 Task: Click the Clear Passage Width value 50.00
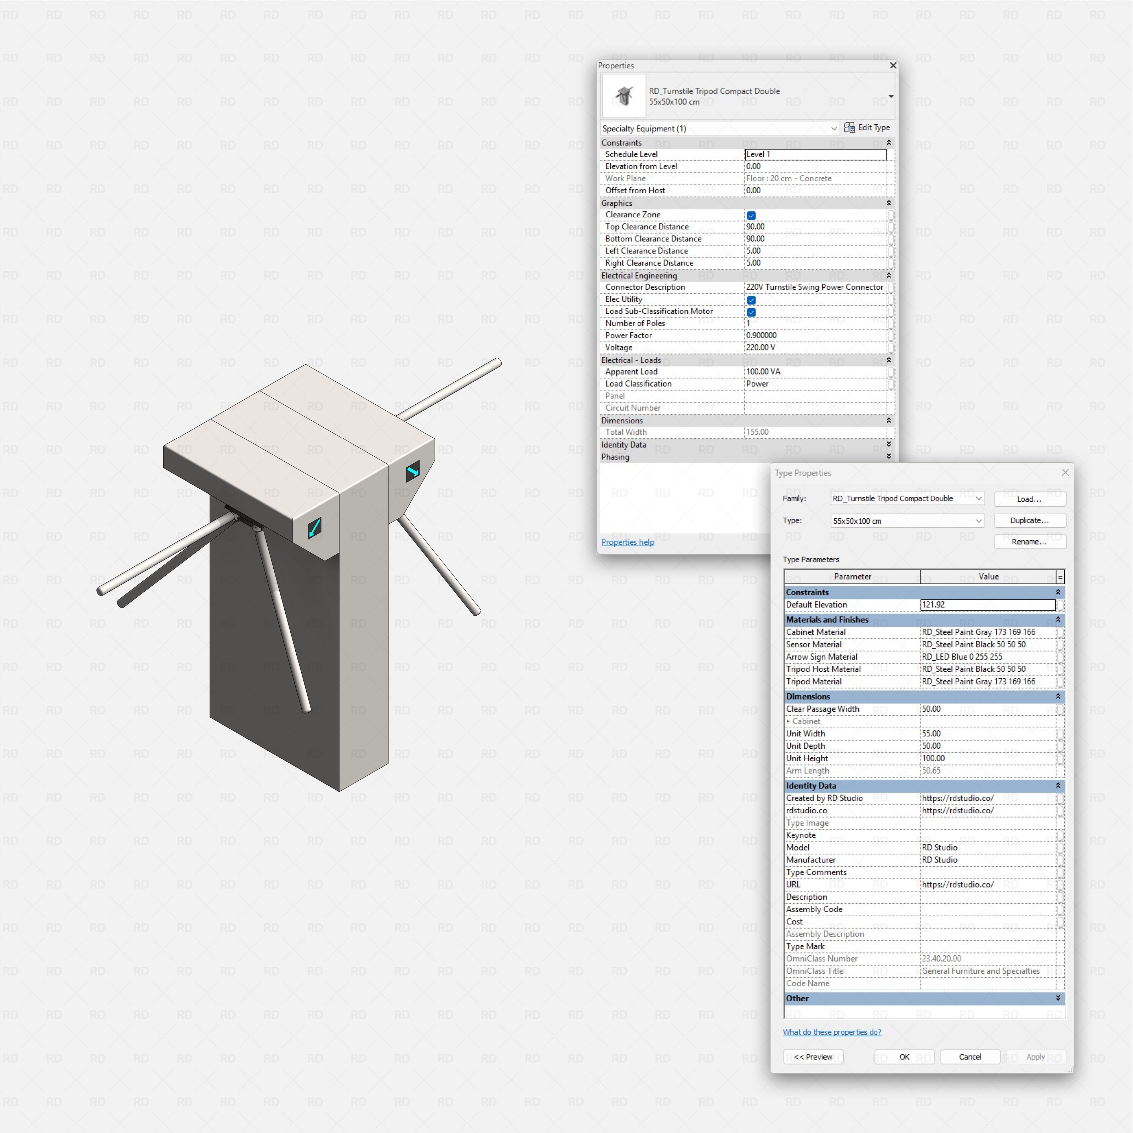987,709
